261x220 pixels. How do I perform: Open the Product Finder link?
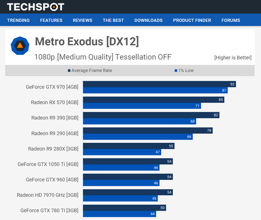point(192,20)
